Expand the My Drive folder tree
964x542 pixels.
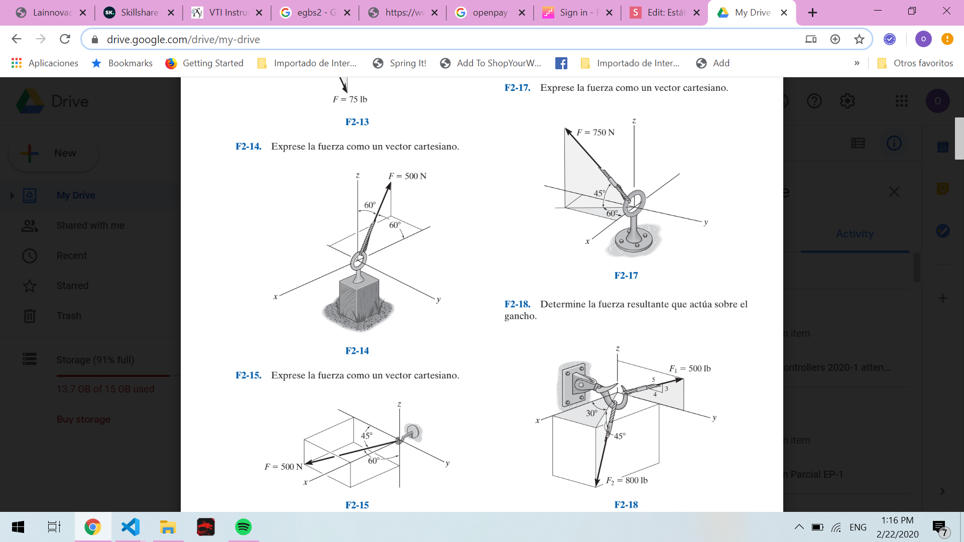point(12,195)
